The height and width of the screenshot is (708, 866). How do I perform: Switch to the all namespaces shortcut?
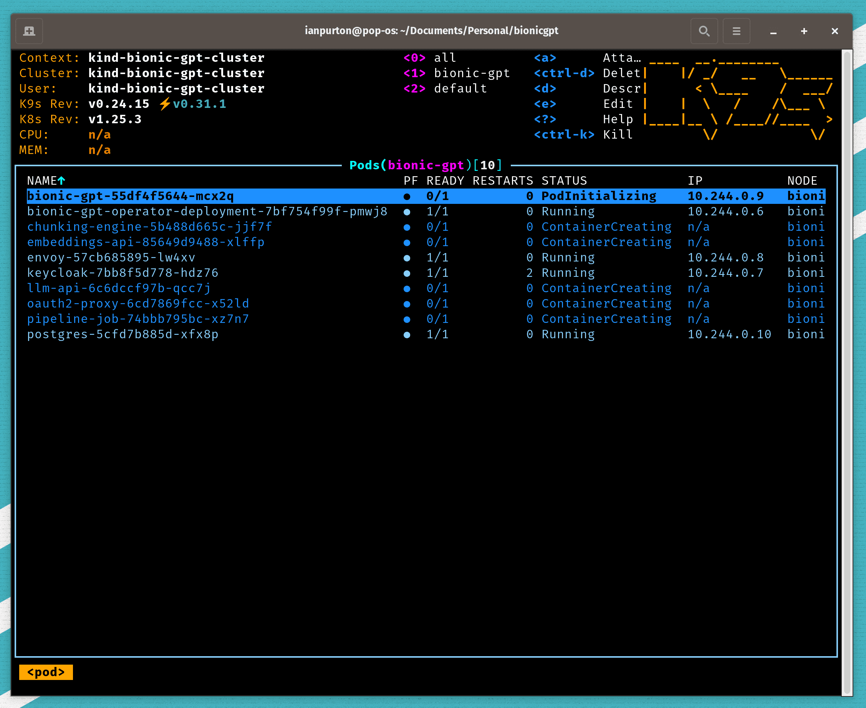pyautogui.click(x=429, y=58)
